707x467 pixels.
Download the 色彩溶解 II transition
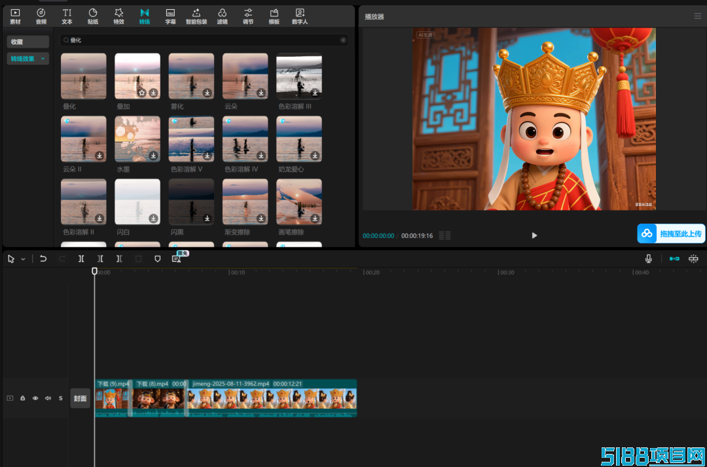(100, 218)
